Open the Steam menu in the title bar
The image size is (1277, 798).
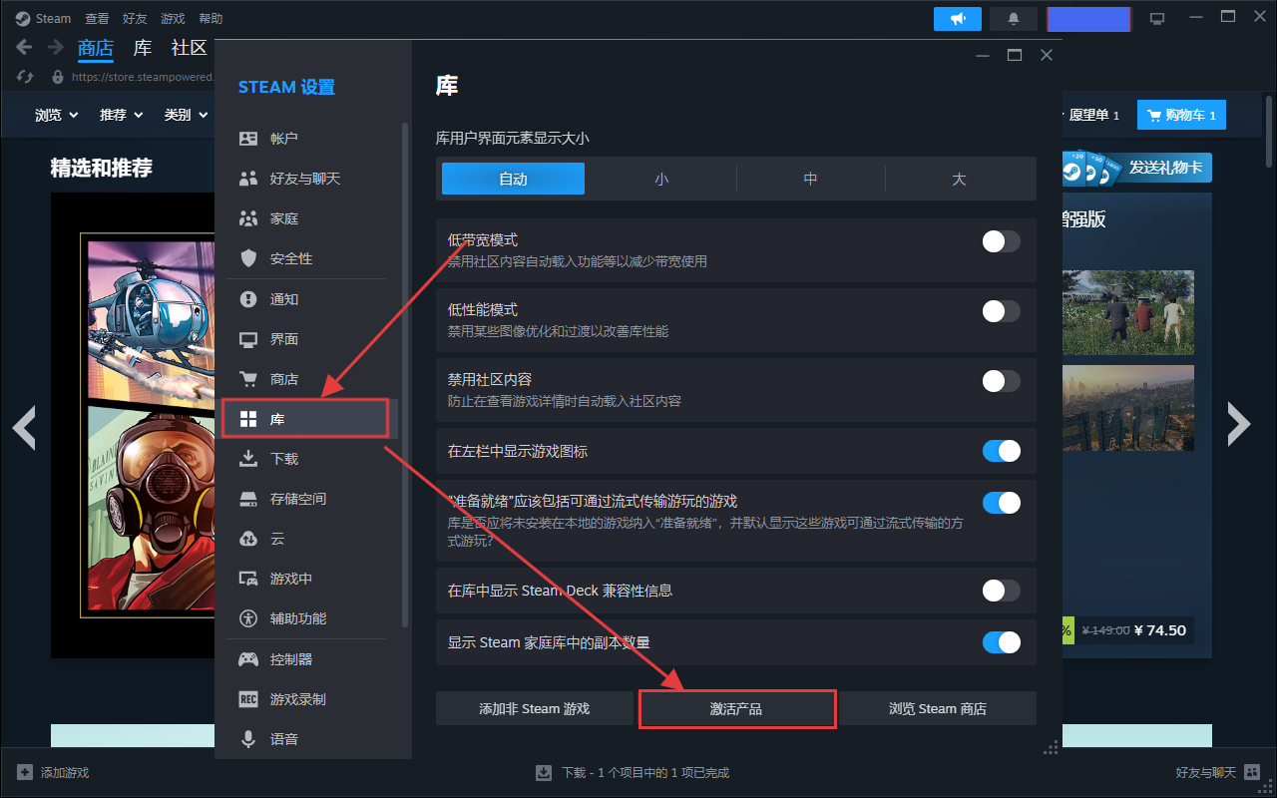point(44,19)
